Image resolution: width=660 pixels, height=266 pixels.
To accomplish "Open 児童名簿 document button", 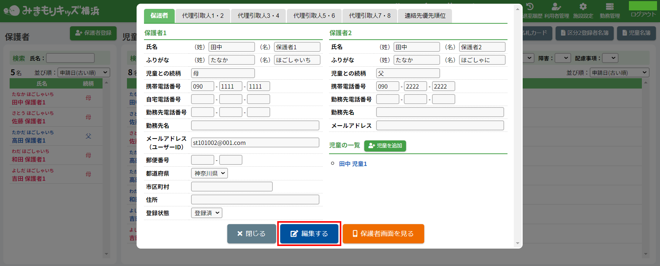I will click(x=636, y=33).
